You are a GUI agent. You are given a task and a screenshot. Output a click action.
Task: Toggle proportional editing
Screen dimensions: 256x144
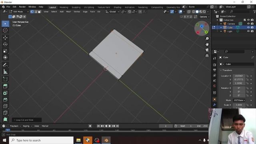click(x=140, y=12)
